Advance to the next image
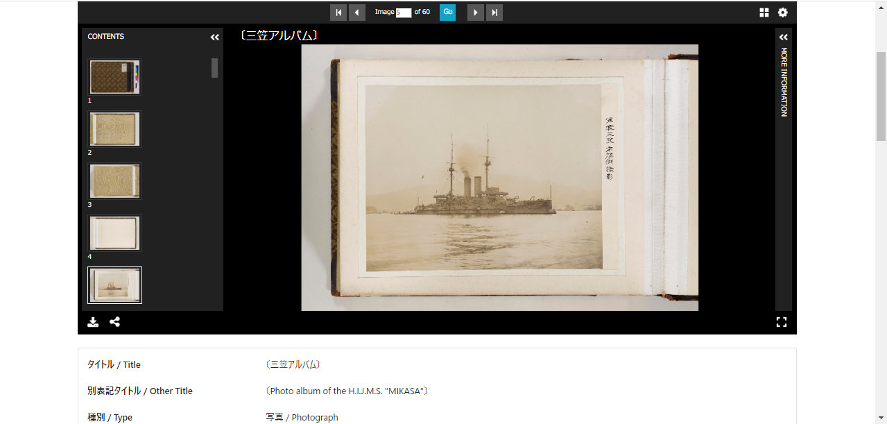The image size is (887, 424). 476,12
